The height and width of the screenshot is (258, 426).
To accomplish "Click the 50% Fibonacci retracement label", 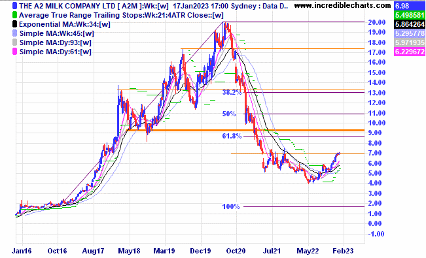I will [229, 114].
